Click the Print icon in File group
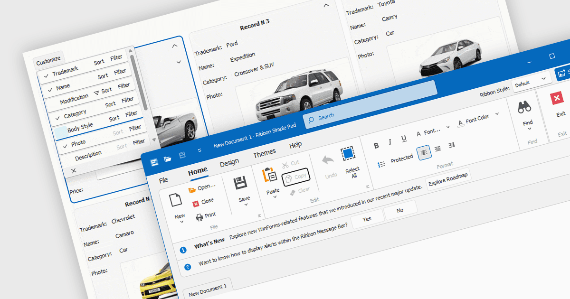This screenshot has height=299, width=570. 199,217
